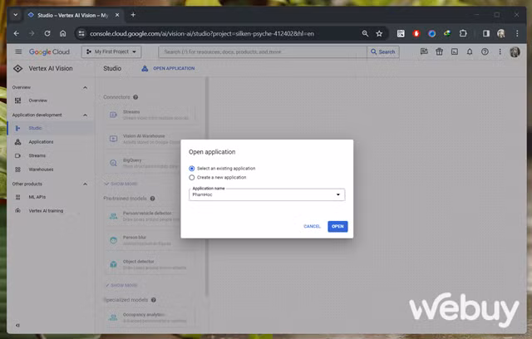Click the resource search input field
The height and width of the screenshot is (339, 532).
pos(263,52)
